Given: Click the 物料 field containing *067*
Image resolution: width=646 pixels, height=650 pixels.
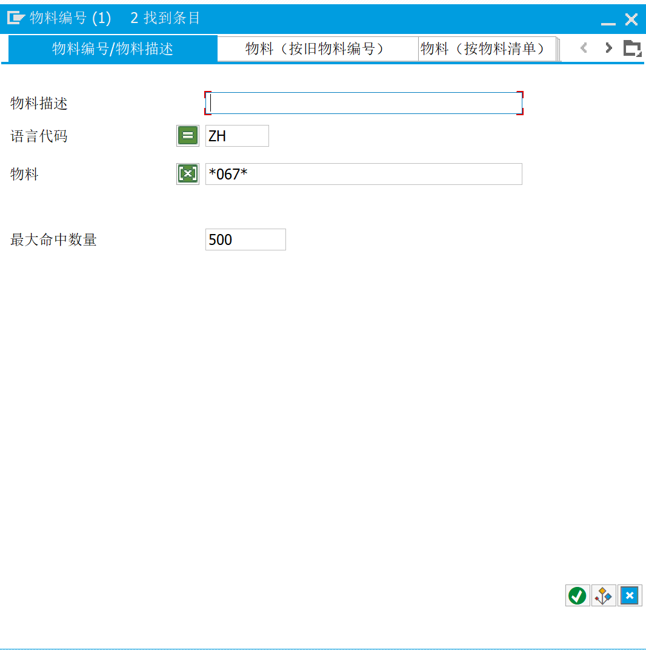Looking at the screenshot, I should pyautogui.click(x=364, y=174).
